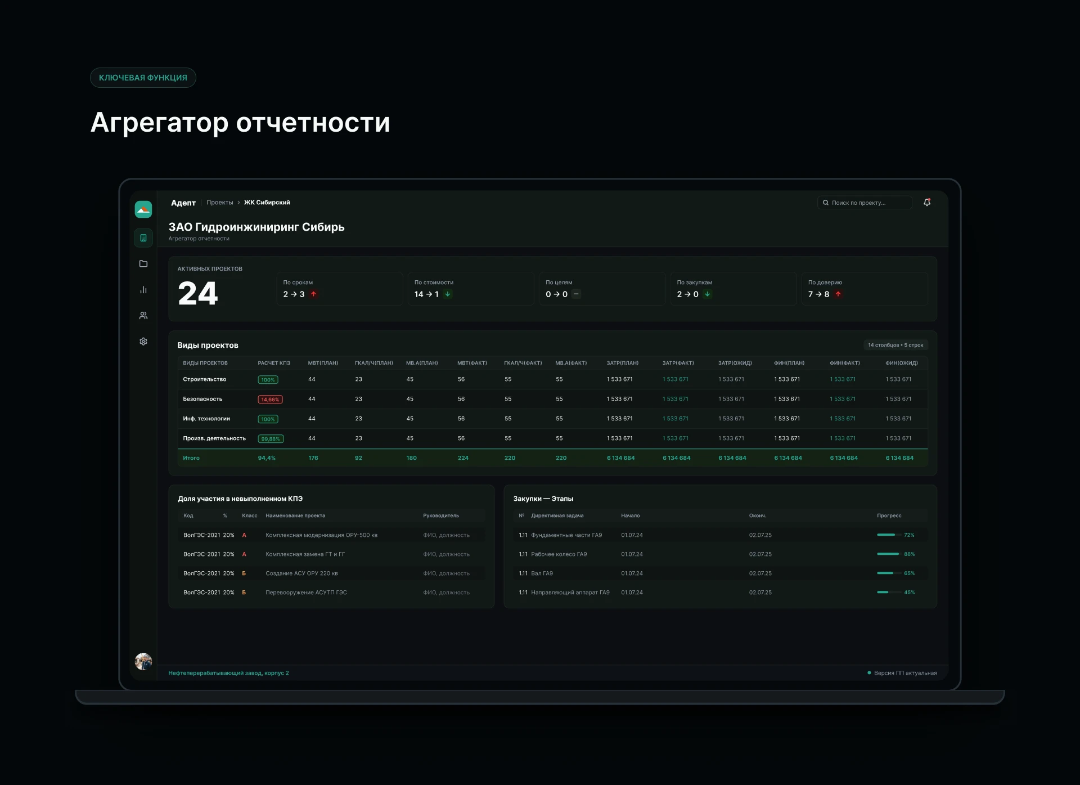Screen dimensions: 1080x785
Task: Click the notification bell icon
Action: tap(927, 203)
